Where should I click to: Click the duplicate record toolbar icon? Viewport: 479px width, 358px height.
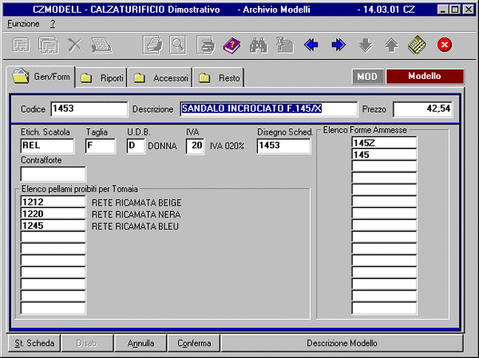click(x=48, y=45)
